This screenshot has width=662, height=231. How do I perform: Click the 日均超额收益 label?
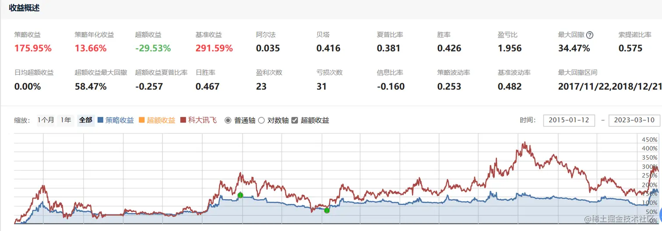click(x=34, y=73)
